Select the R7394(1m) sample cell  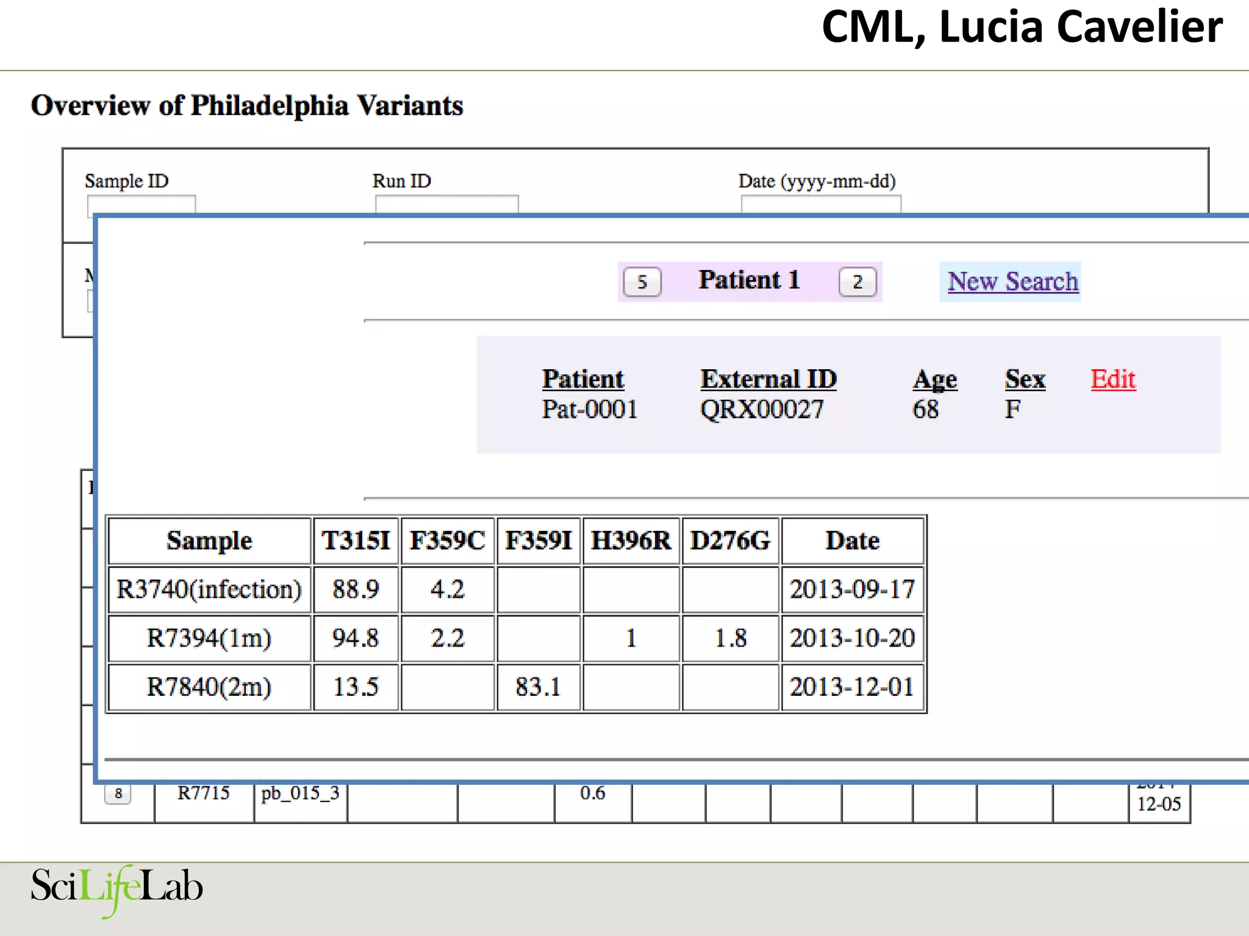(209, 639)
